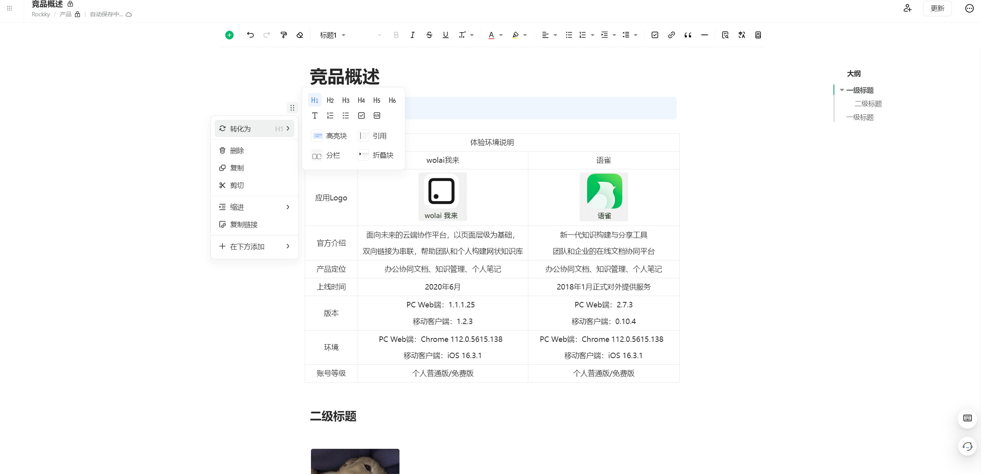Click the document template icon in toolbar
The width and height of the screenshot is (981, 474).
758,35
